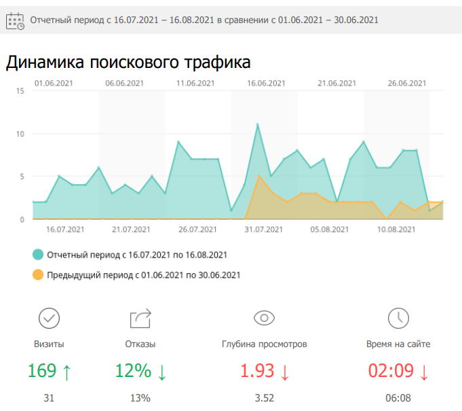Click the Глубина просмотров label
The width and height of the screenshot is (462, 411).
pos(265,344)
